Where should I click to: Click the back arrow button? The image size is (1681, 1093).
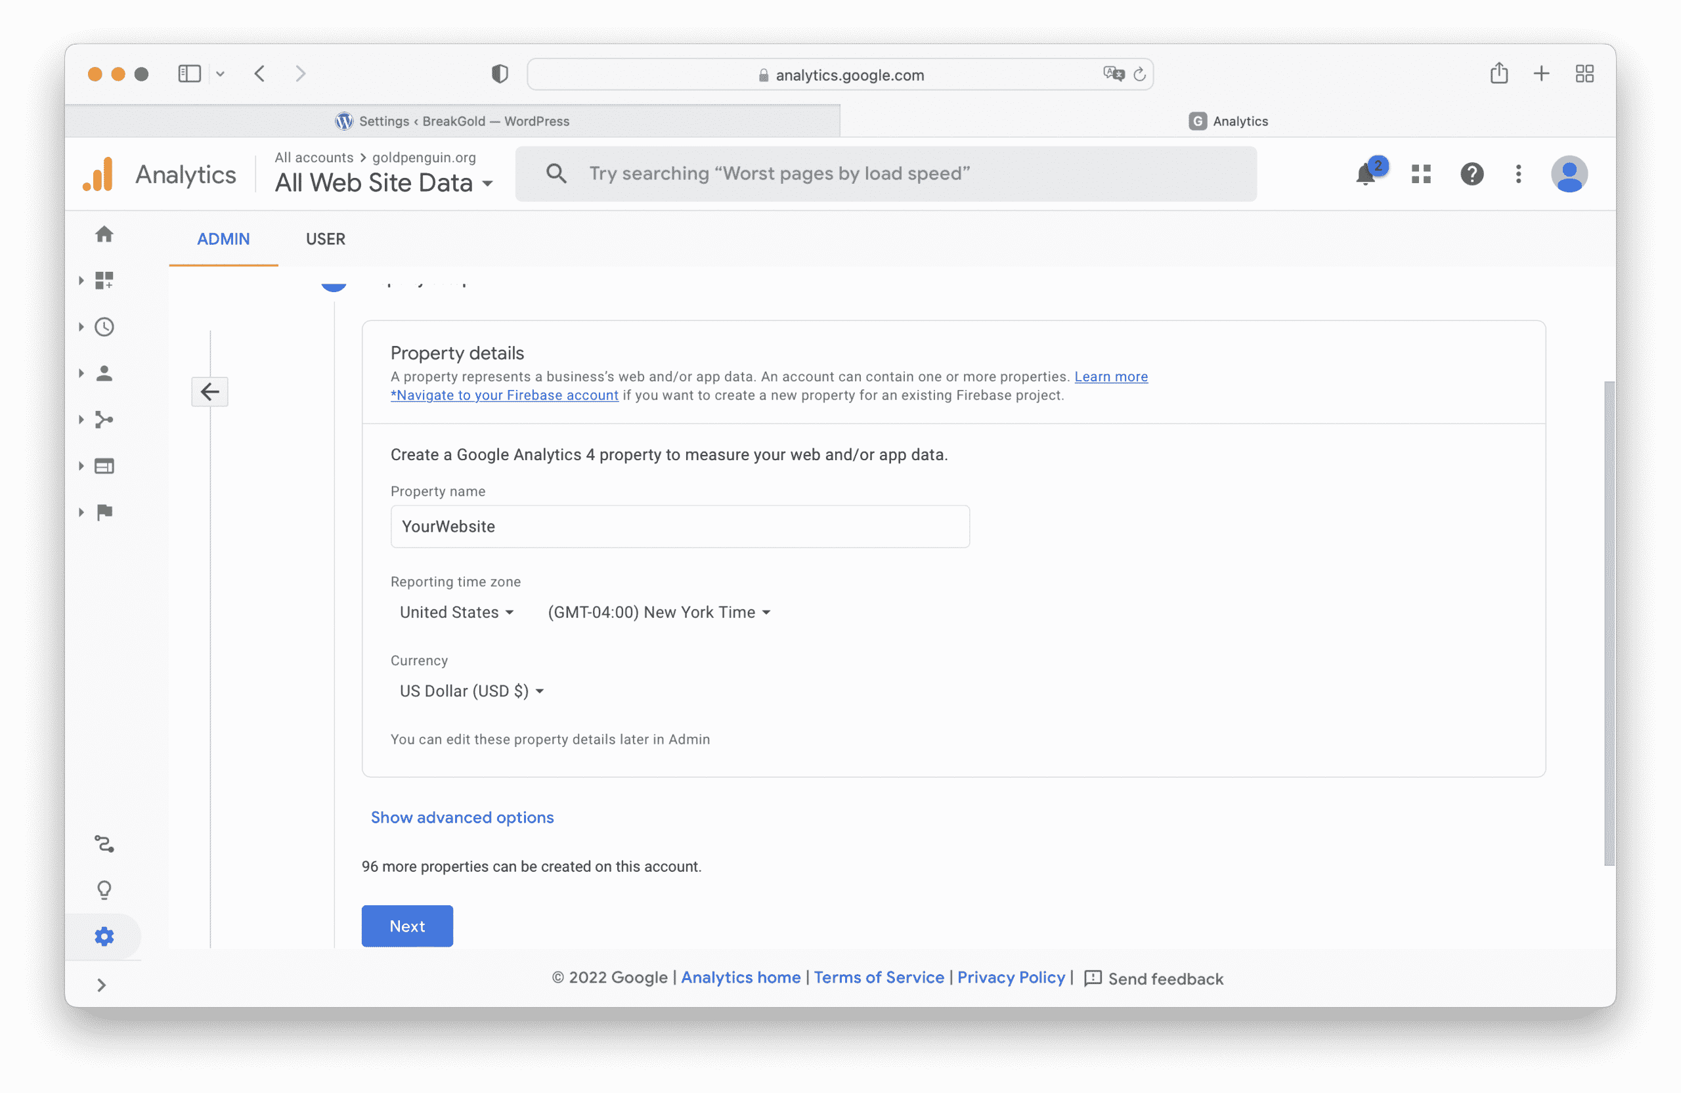pos(209,392)
